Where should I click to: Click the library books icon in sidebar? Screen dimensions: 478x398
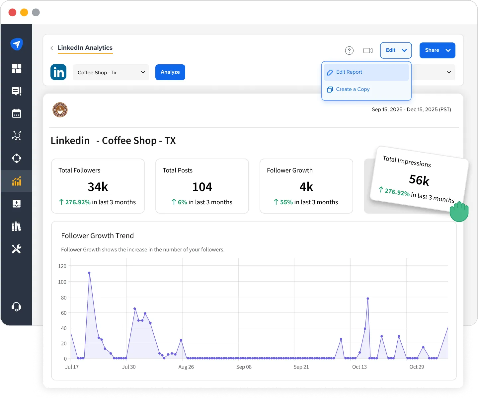point(16,226)
